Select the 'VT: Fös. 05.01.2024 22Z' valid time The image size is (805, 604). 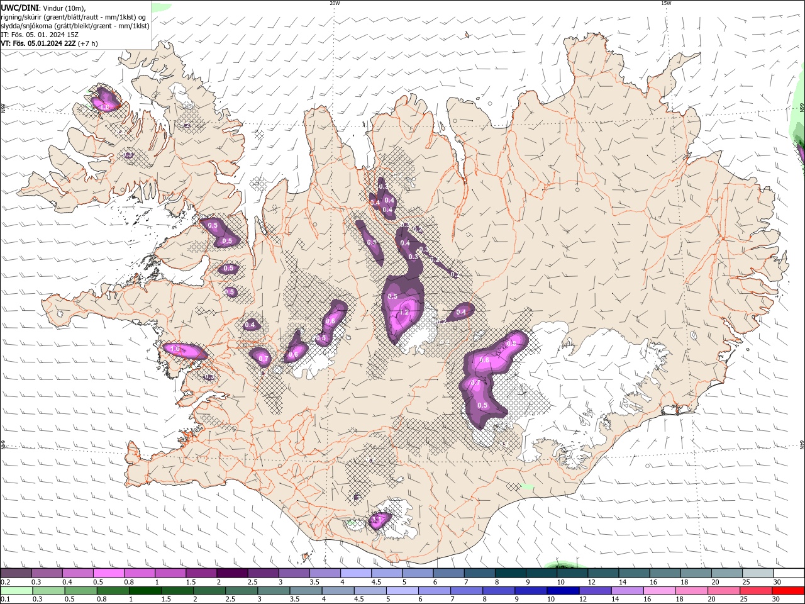pos(38,43)
